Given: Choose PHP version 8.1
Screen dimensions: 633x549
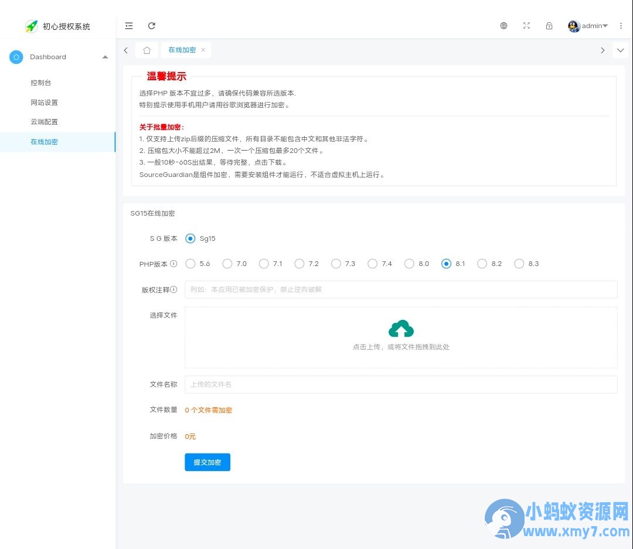Looking at the screenshot, I should (x=446, y=264).
